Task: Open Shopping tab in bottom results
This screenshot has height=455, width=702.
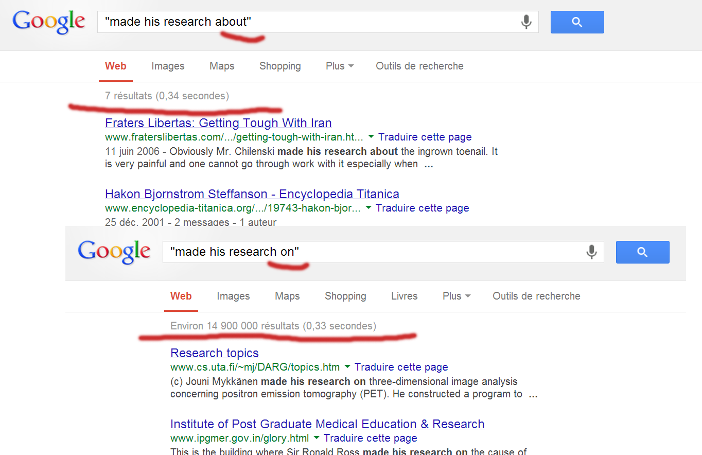Action: pos(345,296)
